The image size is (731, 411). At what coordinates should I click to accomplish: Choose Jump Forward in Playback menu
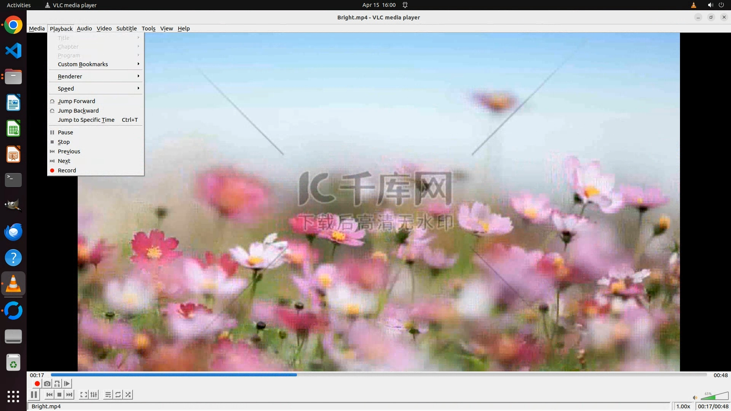77,101
